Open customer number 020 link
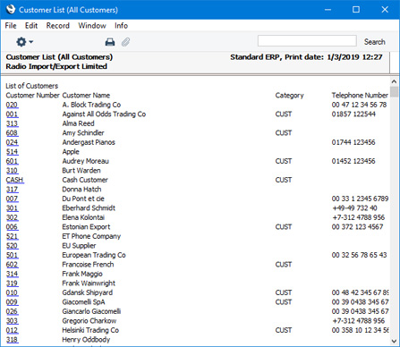 (12, 105)
